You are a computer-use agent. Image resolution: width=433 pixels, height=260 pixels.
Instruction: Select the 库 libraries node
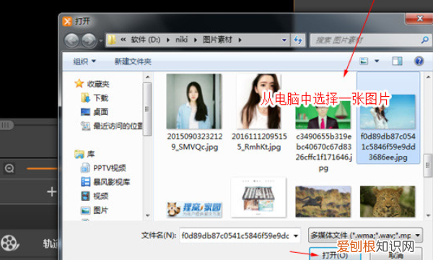(84, 154)
